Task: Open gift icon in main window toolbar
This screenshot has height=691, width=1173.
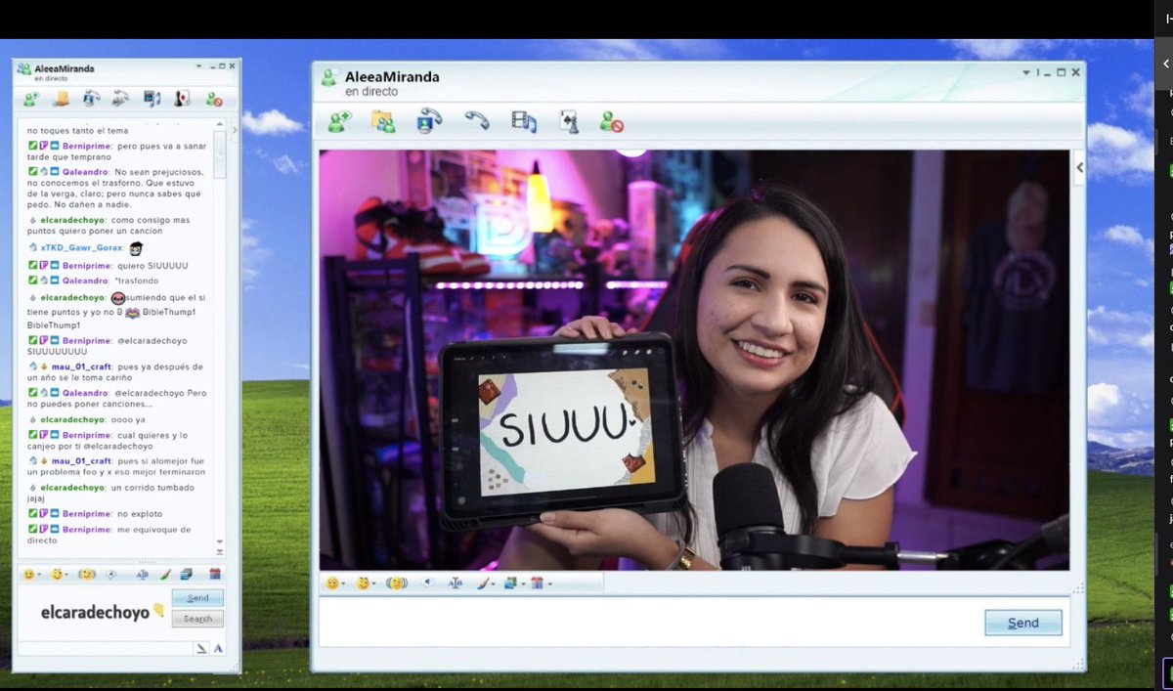Action: pyautogui.click(x=537, y=583)
